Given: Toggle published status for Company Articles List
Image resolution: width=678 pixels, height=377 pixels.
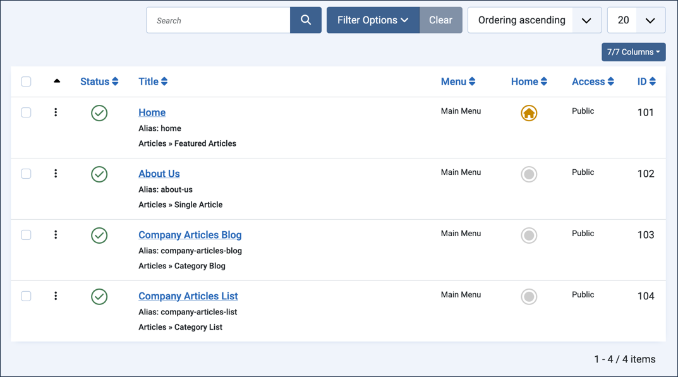Looking at the screenshot, I should point(99,297).
